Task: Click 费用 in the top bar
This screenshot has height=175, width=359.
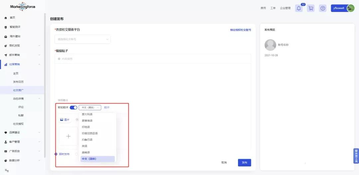Action: 263,8
